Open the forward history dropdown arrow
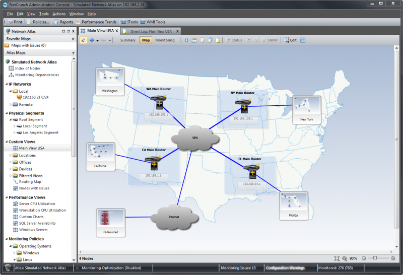The width and height of the screenshot is (403, 275). (x=110, y=41)
